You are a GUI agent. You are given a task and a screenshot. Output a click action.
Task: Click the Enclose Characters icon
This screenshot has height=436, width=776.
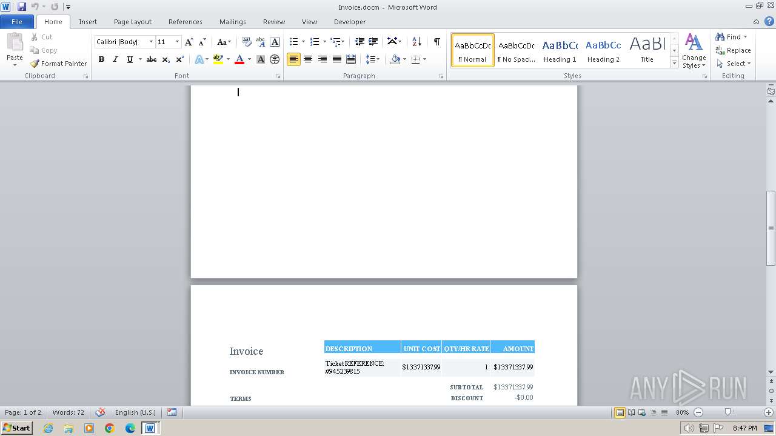click(275, 59)
